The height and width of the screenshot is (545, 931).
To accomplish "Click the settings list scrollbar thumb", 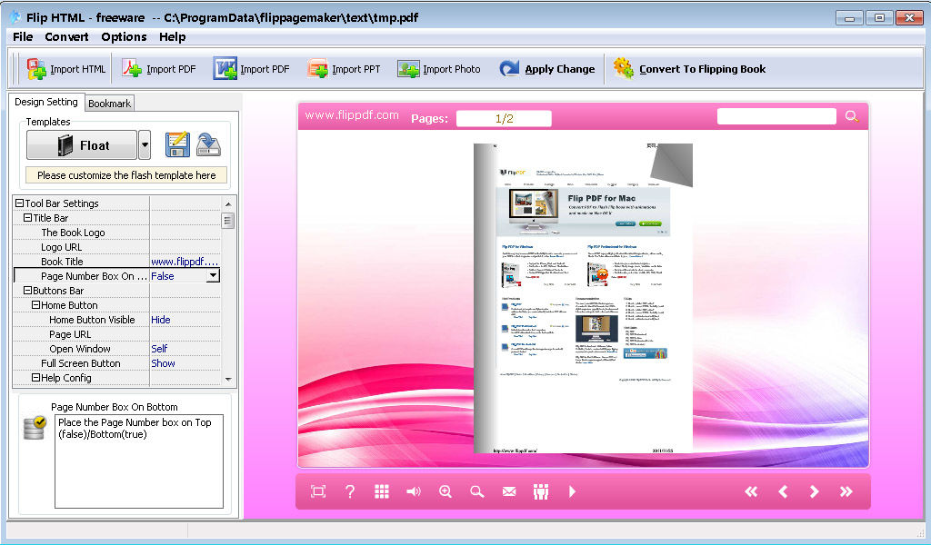I will (228, 221).
